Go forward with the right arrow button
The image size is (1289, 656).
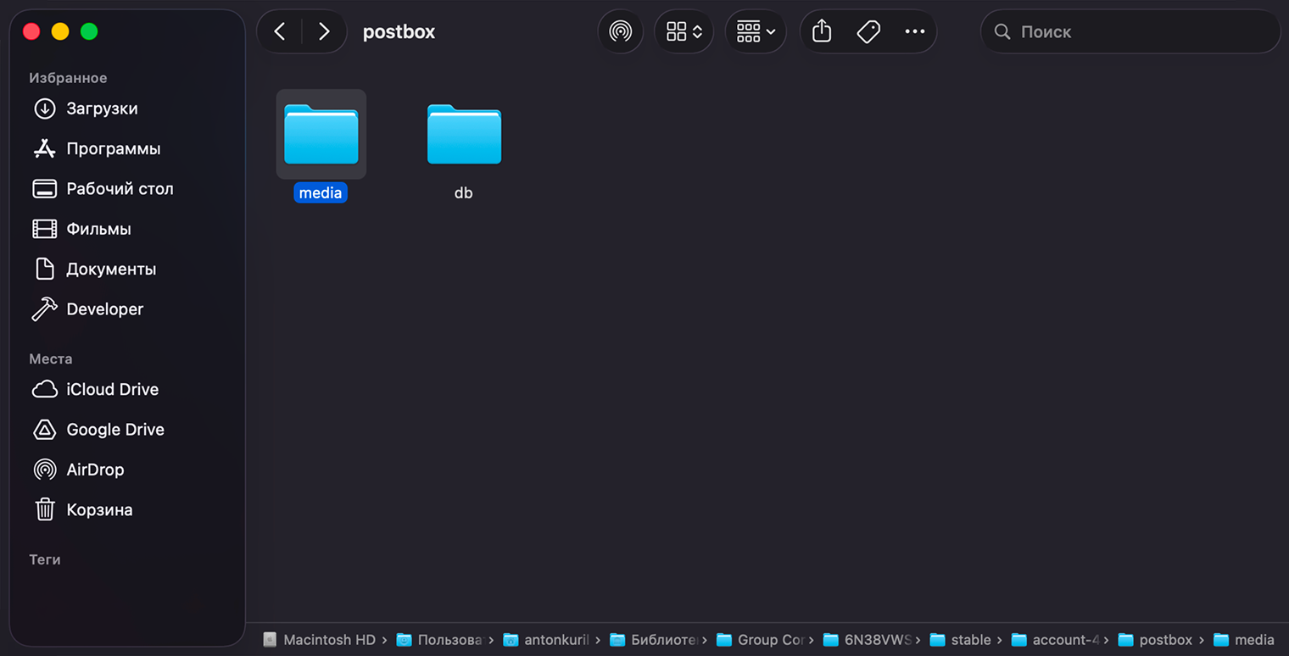coord(324,32)
